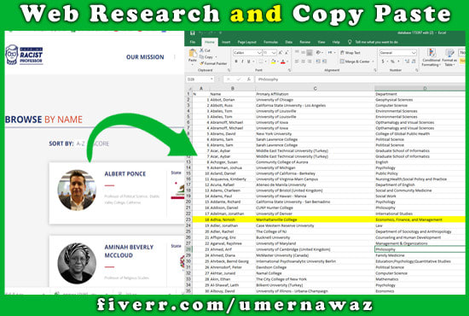Viewport: 469px width, 316px height.
Task: Align cell text to the left
Action: pos(297,61)
